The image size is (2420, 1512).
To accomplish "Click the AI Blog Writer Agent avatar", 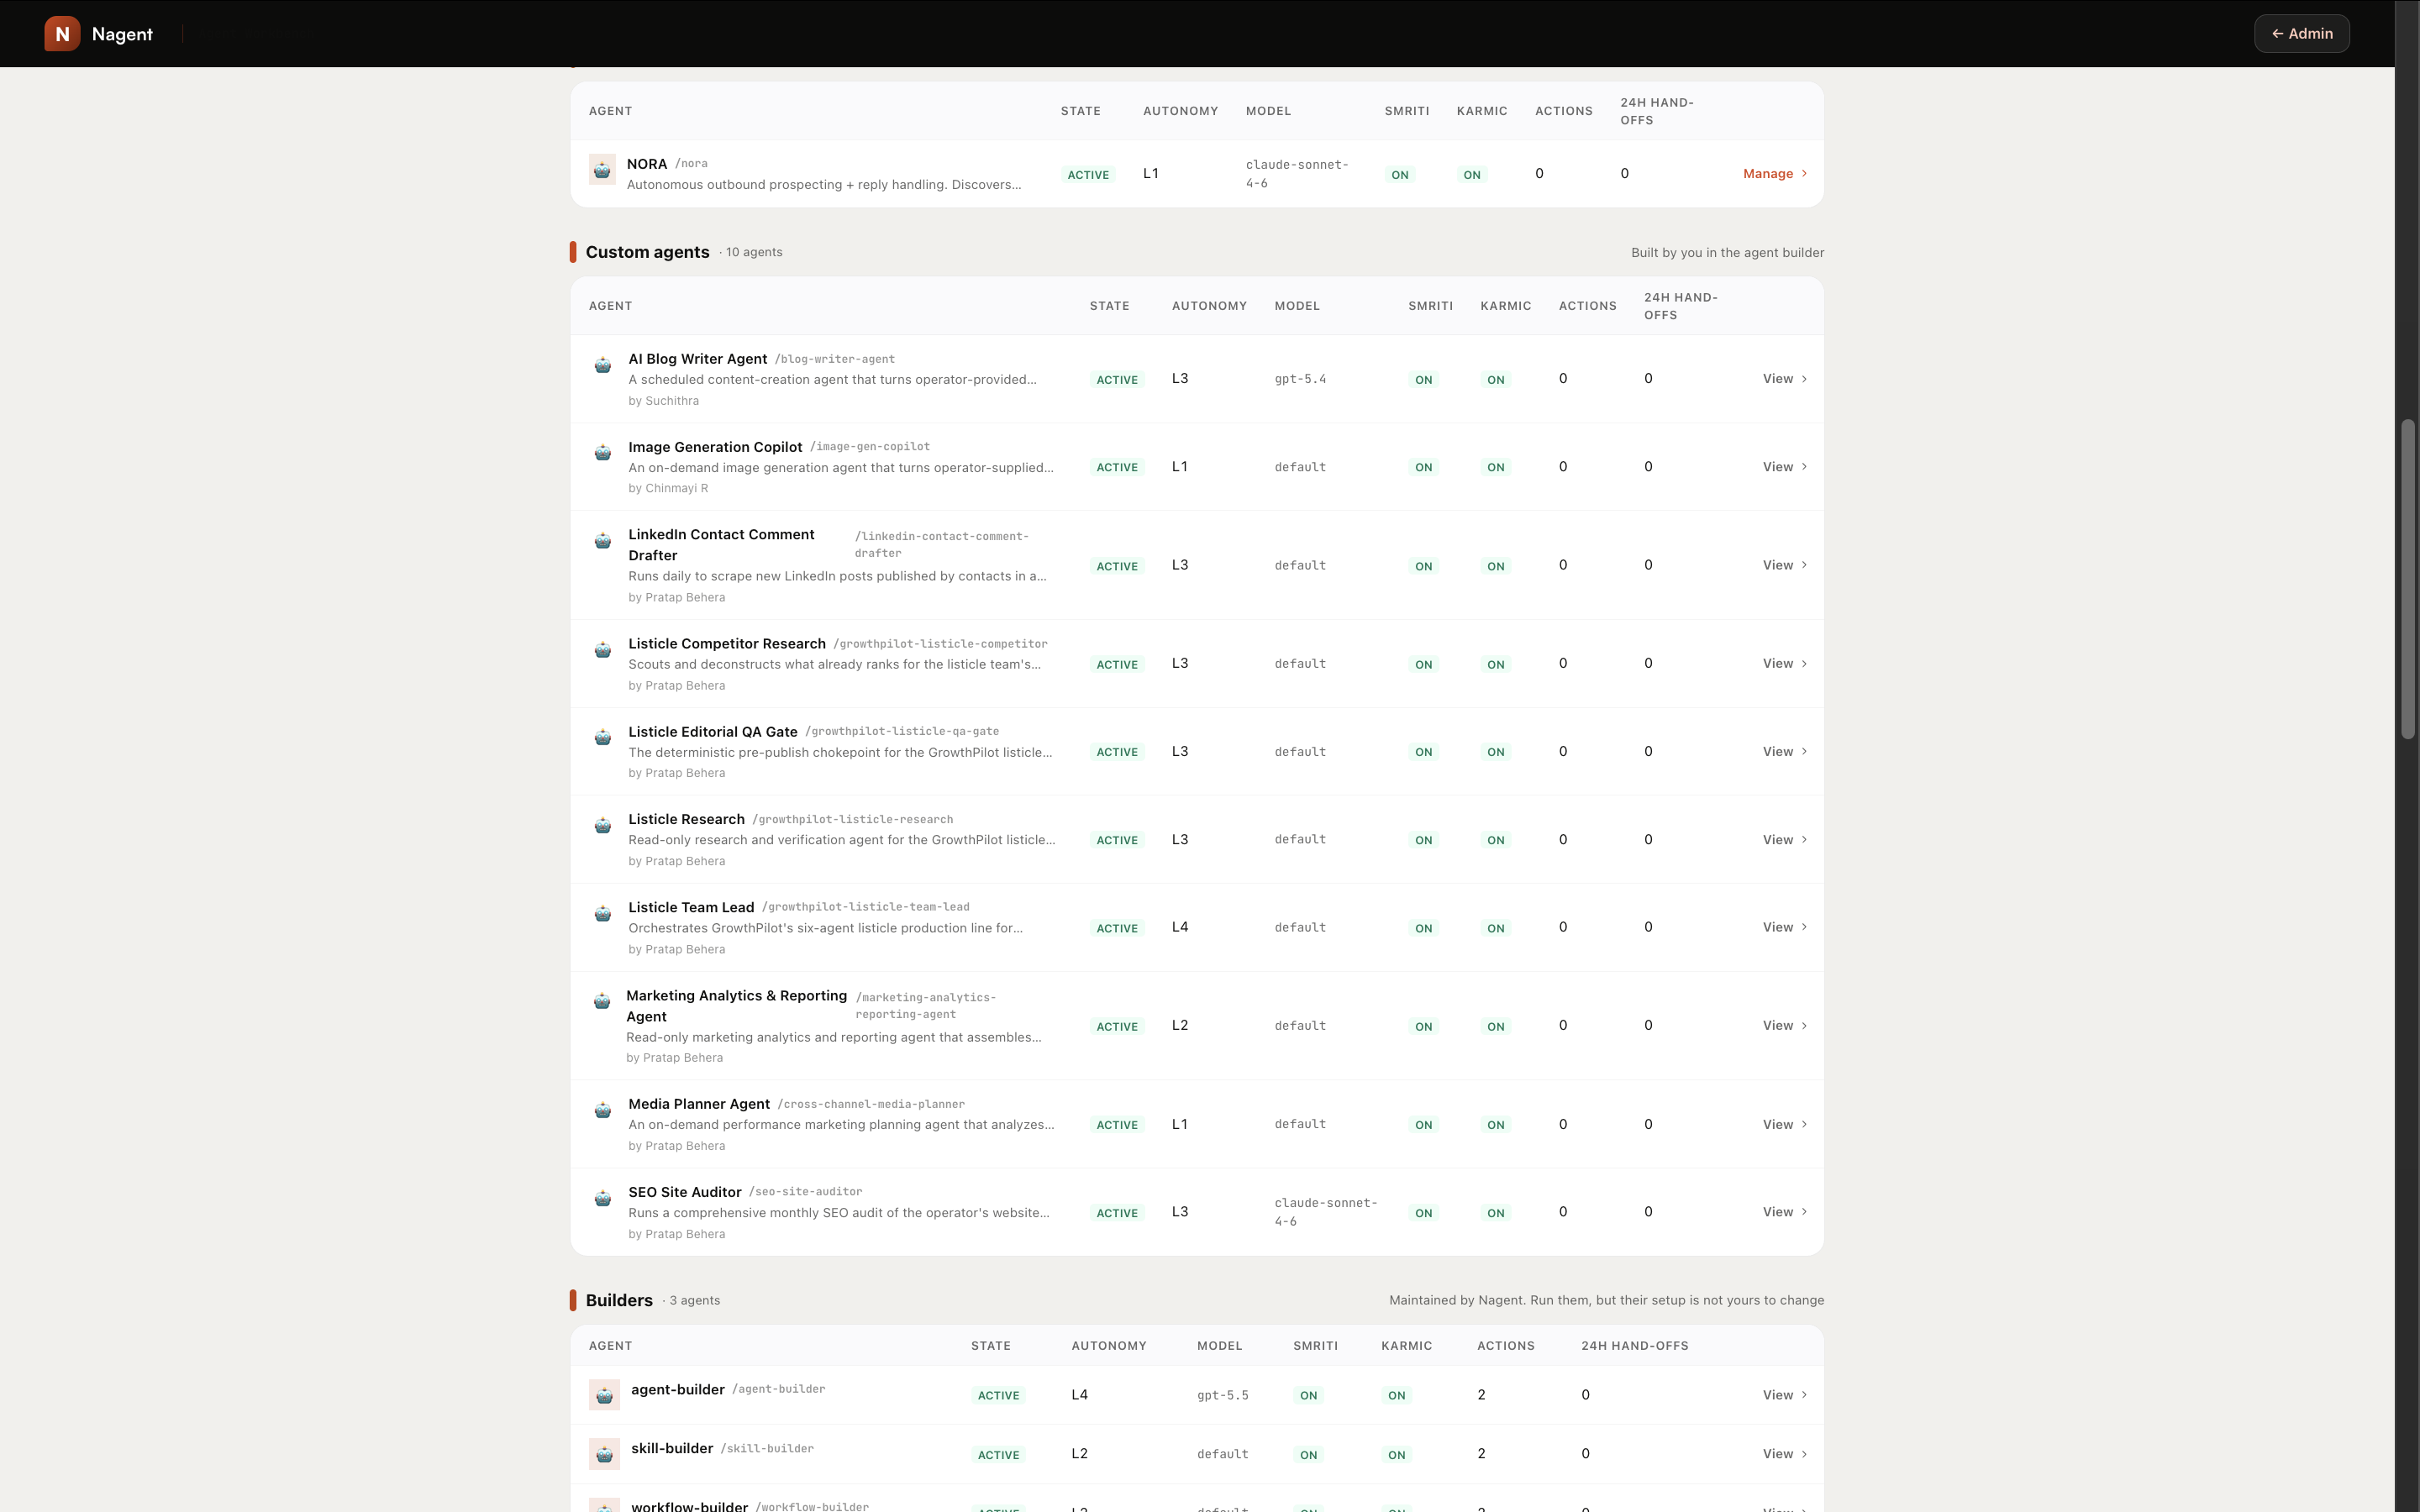I will click(603, 365).
